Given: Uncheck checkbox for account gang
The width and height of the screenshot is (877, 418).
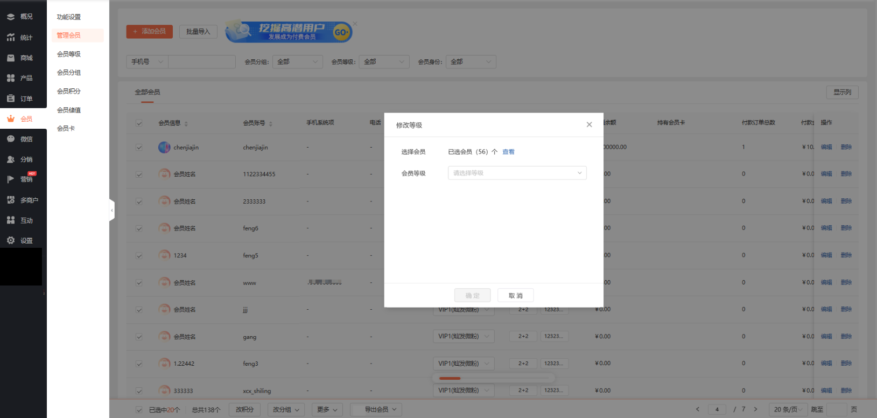Looking at the screenshot, I should (139, 337).
